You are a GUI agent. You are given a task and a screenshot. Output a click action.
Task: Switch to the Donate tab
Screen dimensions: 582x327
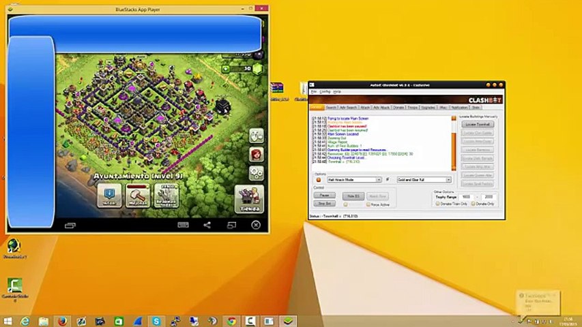(x=398, y=108)
